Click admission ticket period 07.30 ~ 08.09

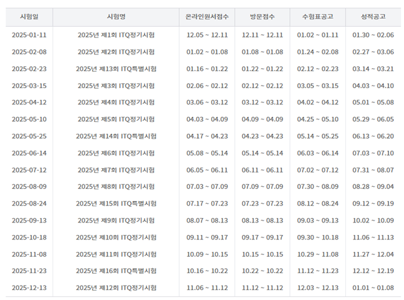[x=317, y=186]
